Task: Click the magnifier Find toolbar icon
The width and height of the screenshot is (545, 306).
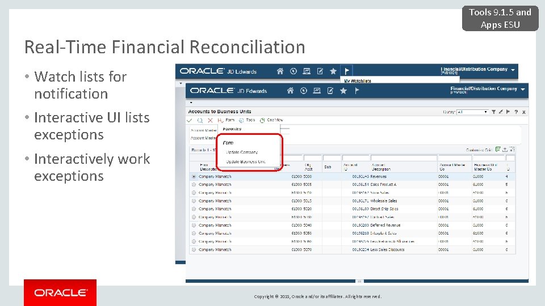Action: (x=200, y=120)
